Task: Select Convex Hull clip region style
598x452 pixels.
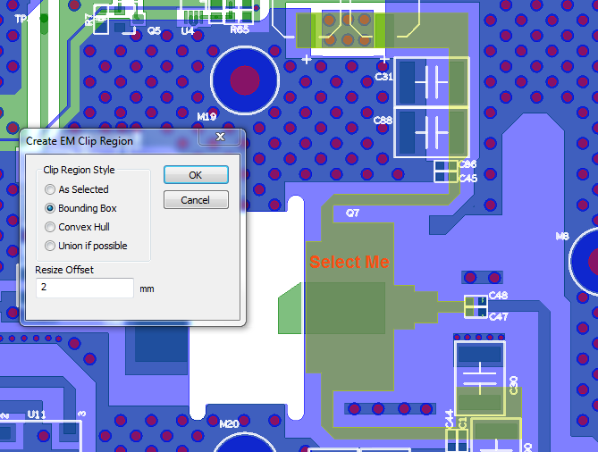Action: (x=50, y=227)
